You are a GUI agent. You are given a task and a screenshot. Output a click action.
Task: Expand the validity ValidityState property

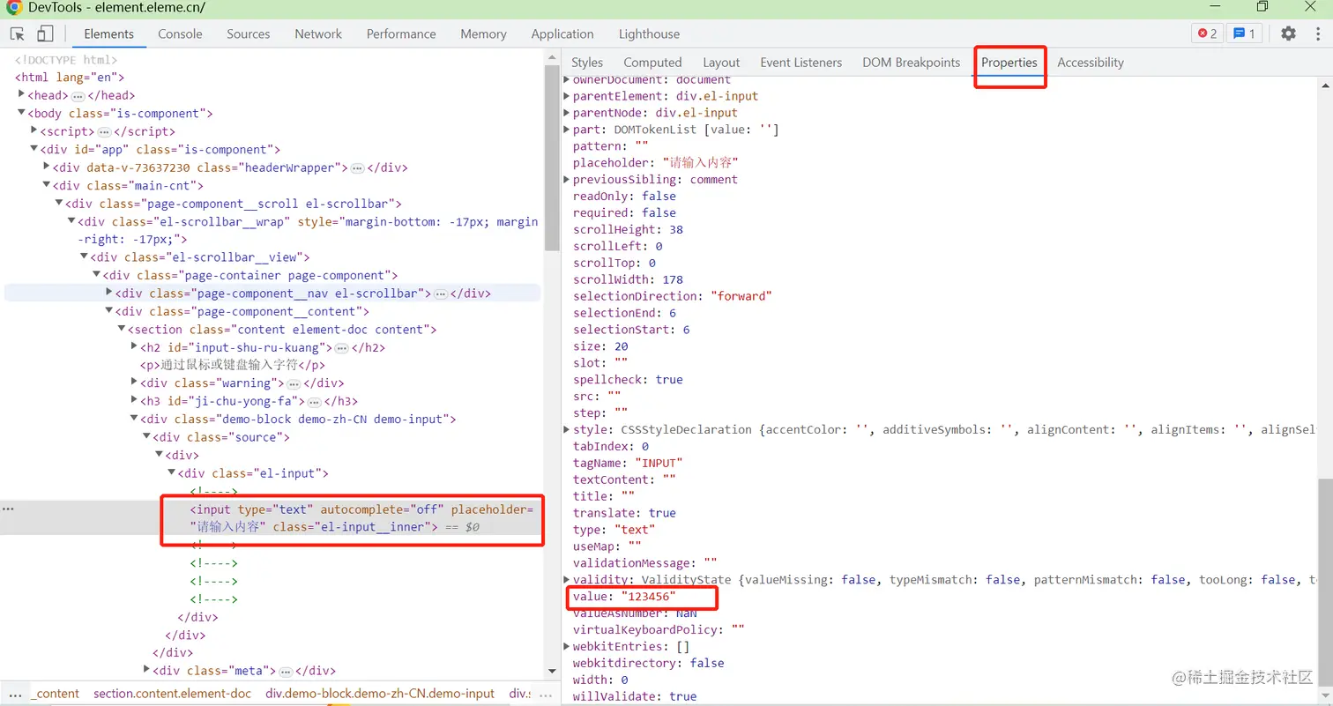pos(567,579)
